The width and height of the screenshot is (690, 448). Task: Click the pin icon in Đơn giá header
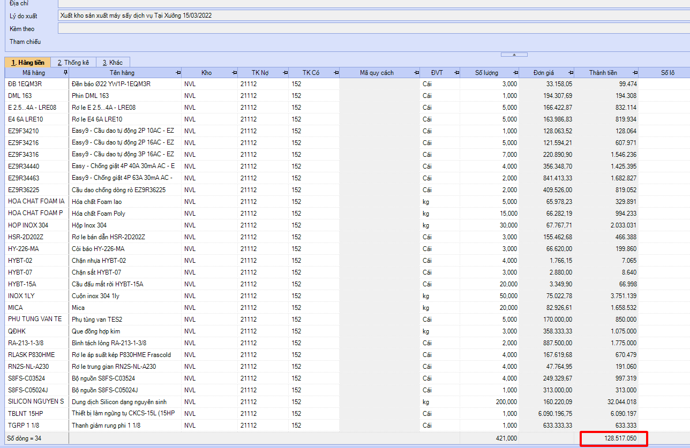(570, 73)
